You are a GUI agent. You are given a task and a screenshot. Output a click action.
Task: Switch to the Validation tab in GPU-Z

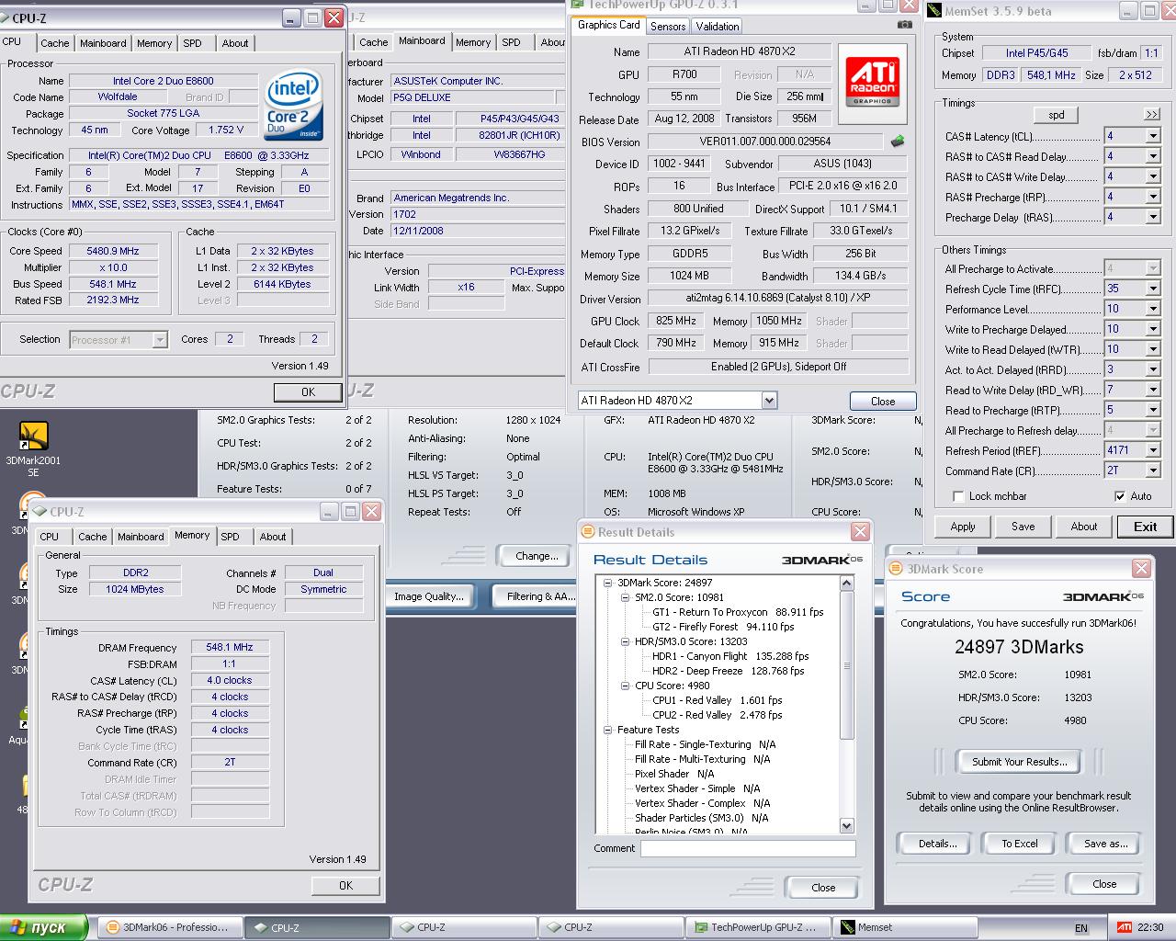click(x=717, y=27)
